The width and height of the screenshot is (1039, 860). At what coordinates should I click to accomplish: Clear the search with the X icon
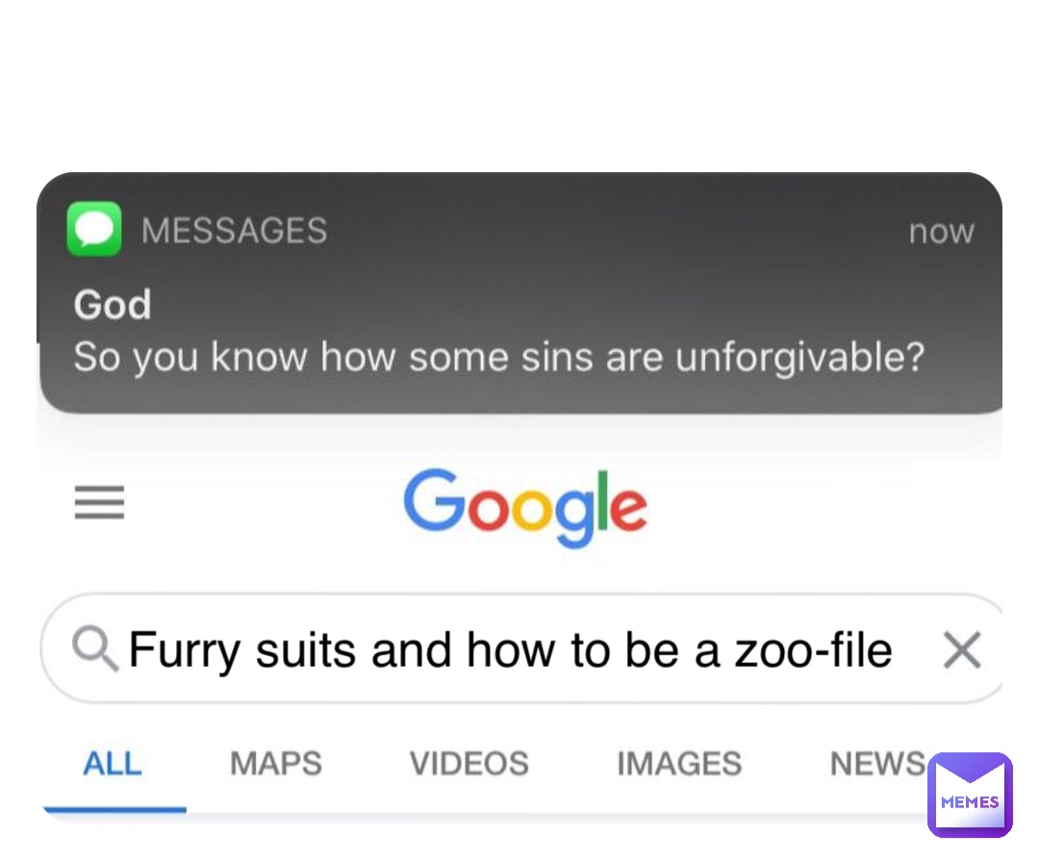tap(961, 649)
